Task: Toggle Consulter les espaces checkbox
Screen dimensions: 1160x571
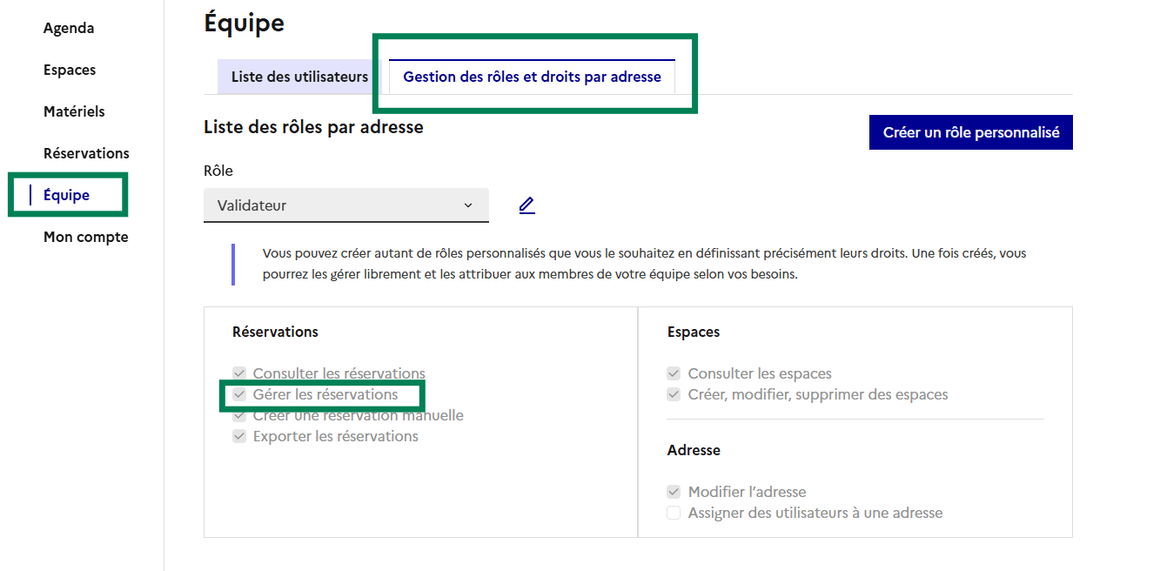Action: coord(674,373)
